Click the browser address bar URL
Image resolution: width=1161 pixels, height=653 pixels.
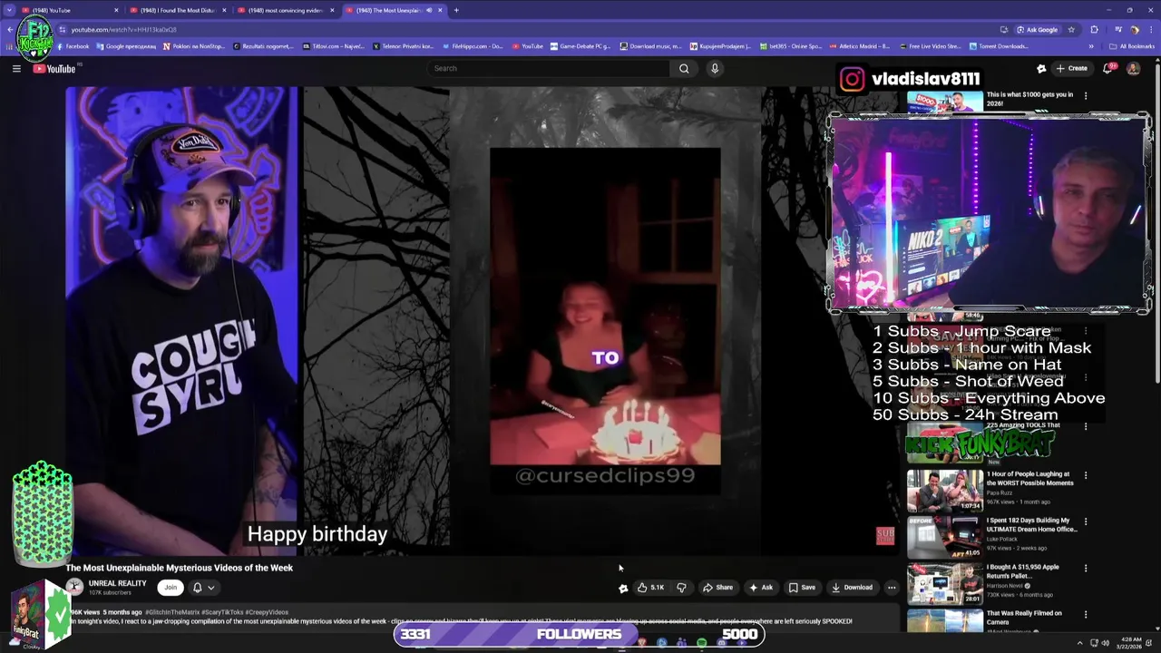click(x=124, y=29)
